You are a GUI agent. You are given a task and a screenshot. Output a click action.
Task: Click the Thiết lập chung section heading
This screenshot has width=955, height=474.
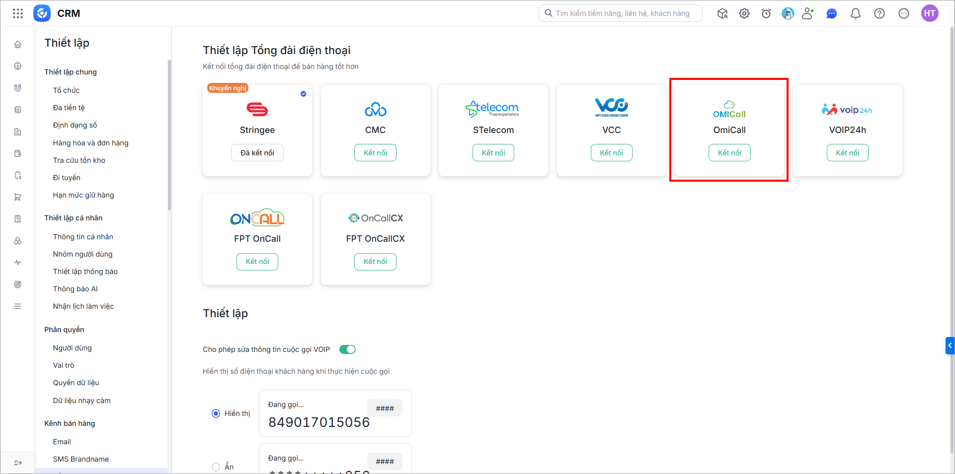point(71,72)
